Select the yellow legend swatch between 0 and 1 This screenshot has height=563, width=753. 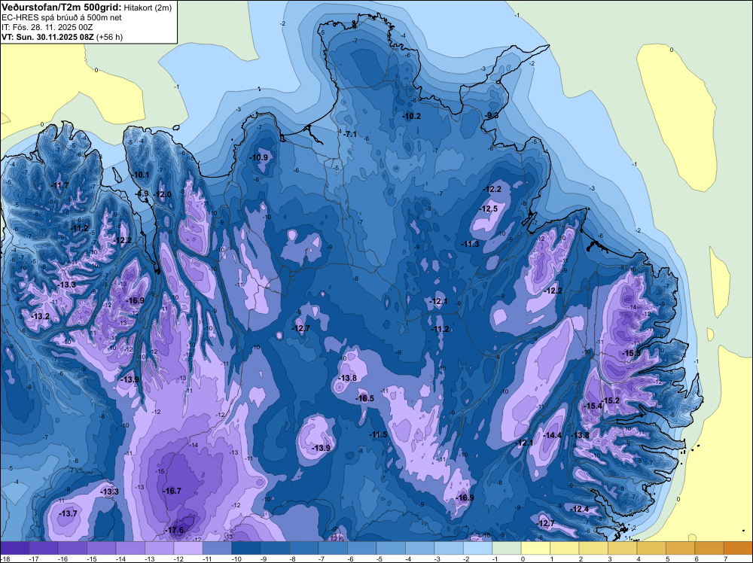click(536, 548)
